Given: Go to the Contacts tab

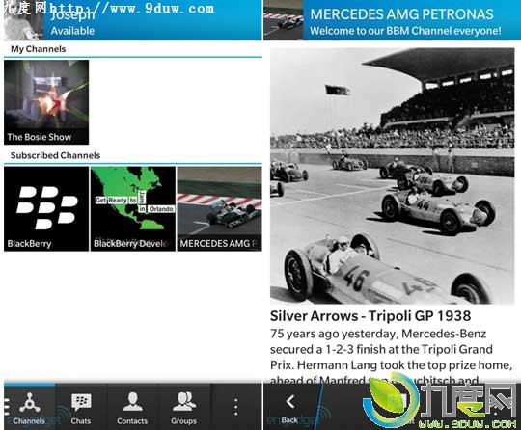Looking at the screenshot, I should (132, 407).
